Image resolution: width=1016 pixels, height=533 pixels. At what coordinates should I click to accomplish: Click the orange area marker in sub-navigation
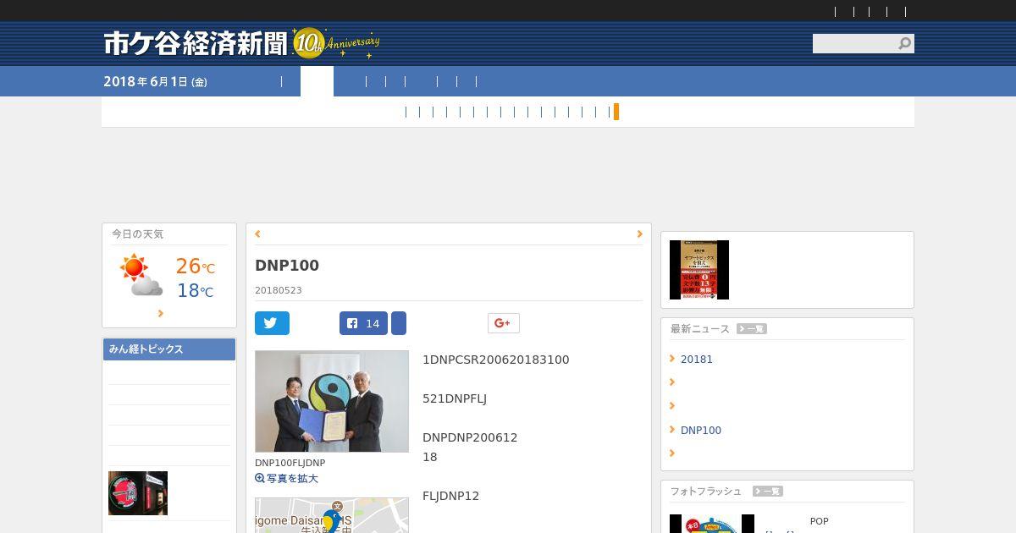616,112
